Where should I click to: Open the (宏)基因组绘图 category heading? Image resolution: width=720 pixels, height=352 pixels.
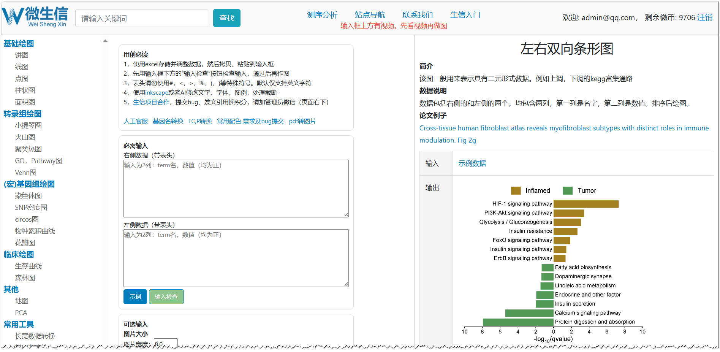(x=29, y=184)
